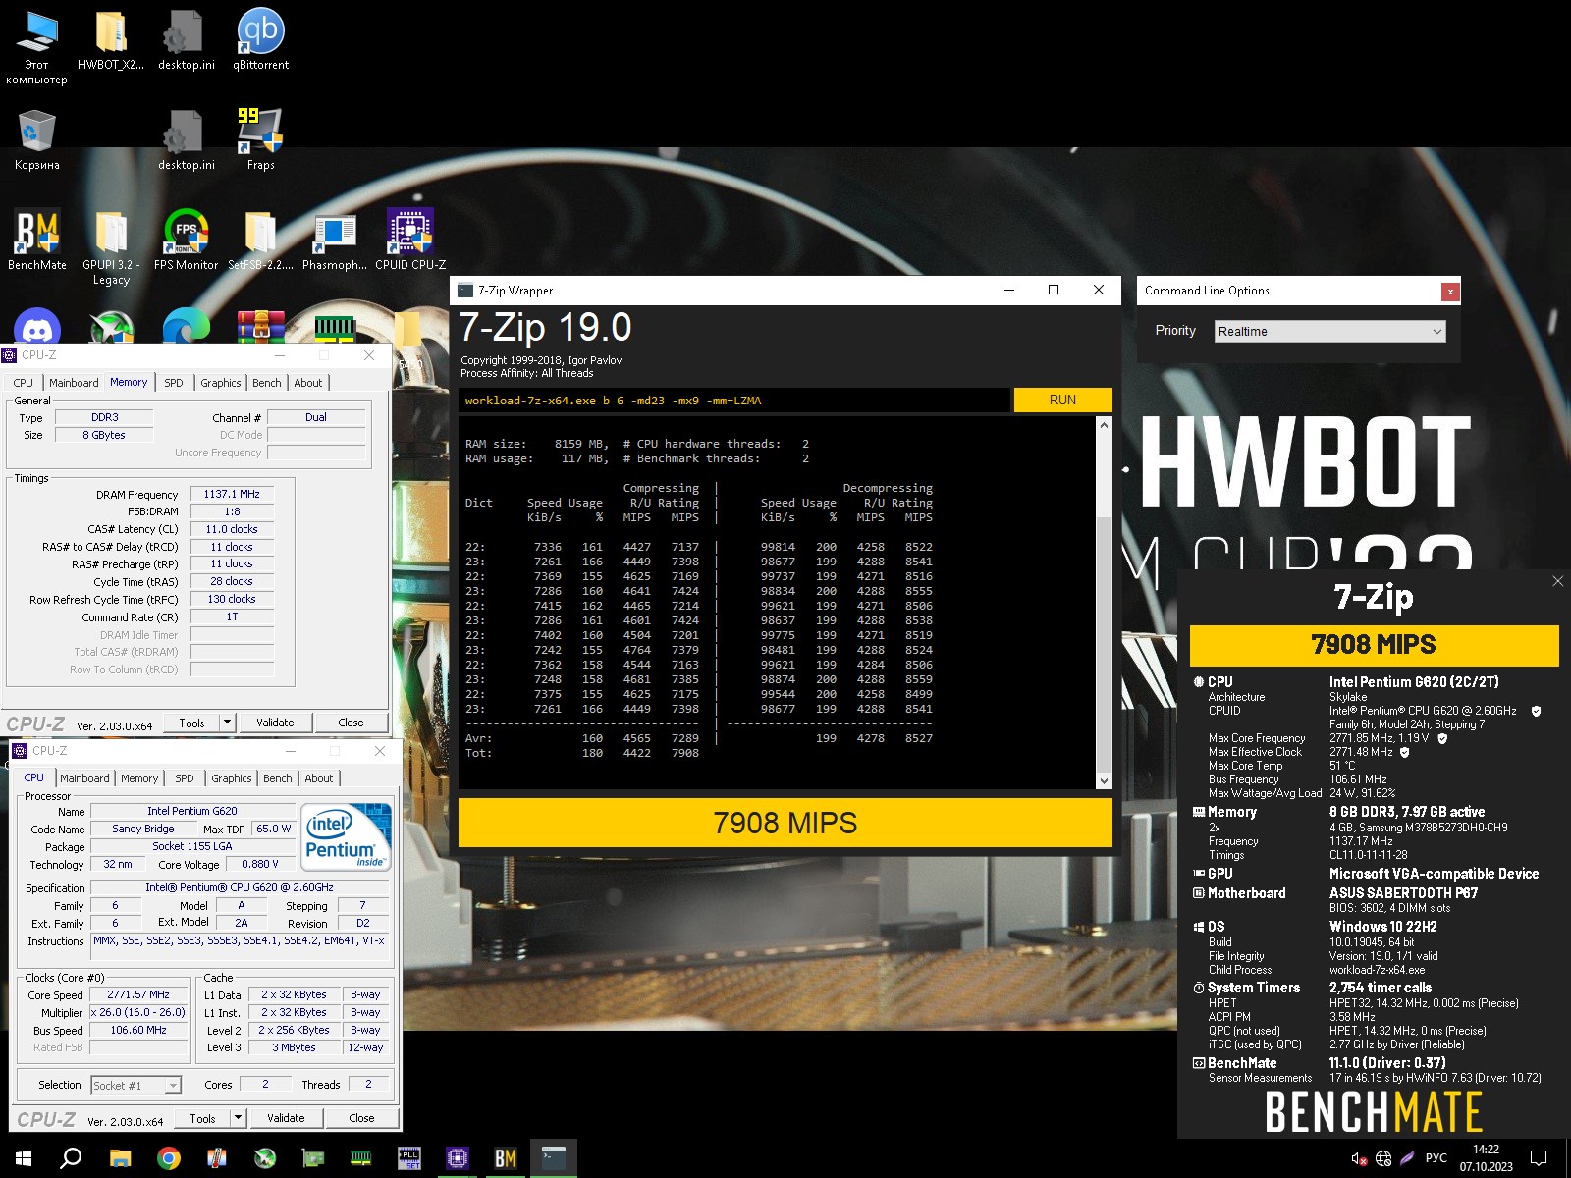
Task: Close the BenchMate result overlay
Action: [x=1557, y=581]
